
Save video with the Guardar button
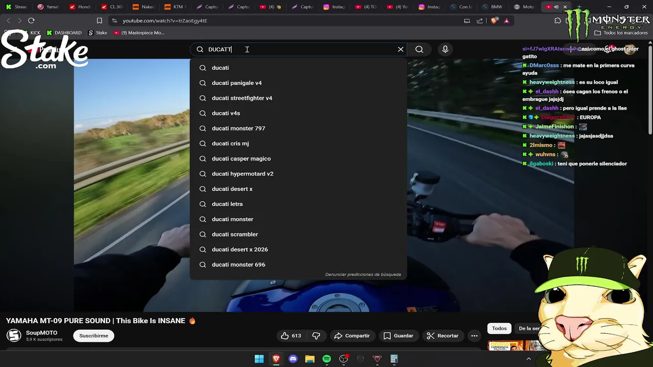pos(398,335)
